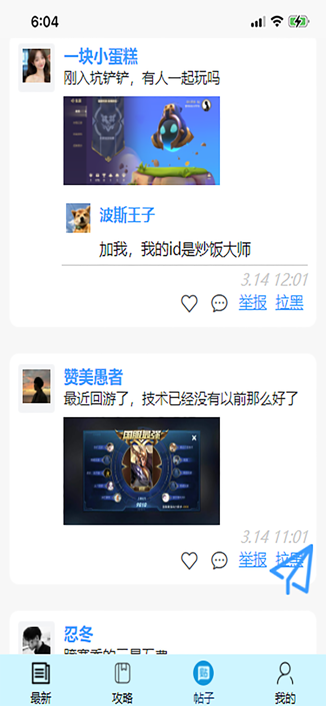This screenshot has width=326, height=706.
Task: Open username 忍冬
Action: tap(79, 634)
